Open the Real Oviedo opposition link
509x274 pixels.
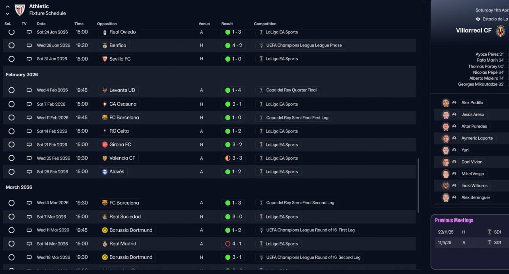[122, 32]
